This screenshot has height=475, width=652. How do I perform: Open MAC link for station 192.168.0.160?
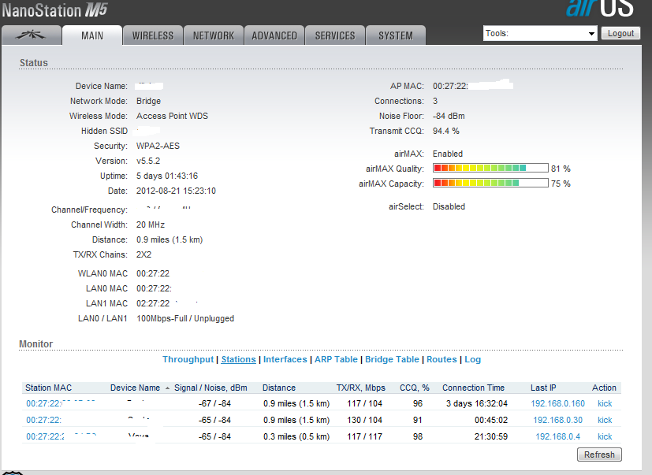61,403
